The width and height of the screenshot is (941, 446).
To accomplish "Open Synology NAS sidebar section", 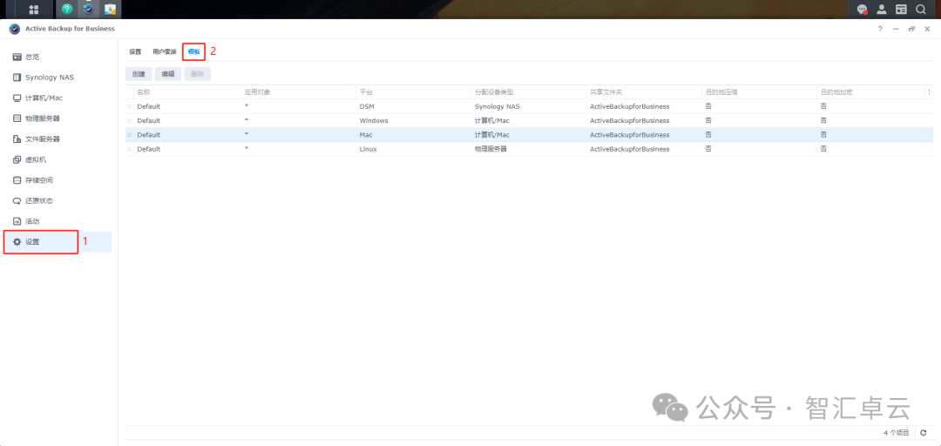I will coord(58,78).
